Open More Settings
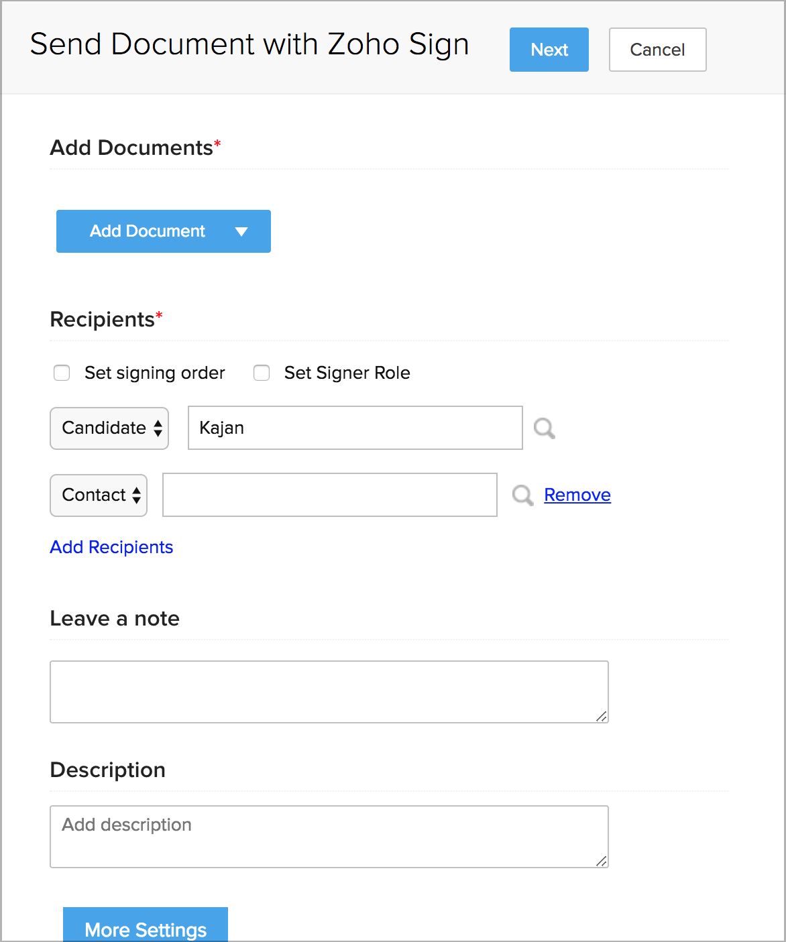Viewport: 786px width, 942px height. (146, 925)
